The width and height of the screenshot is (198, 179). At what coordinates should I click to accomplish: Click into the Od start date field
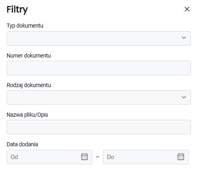pos(49,157)
